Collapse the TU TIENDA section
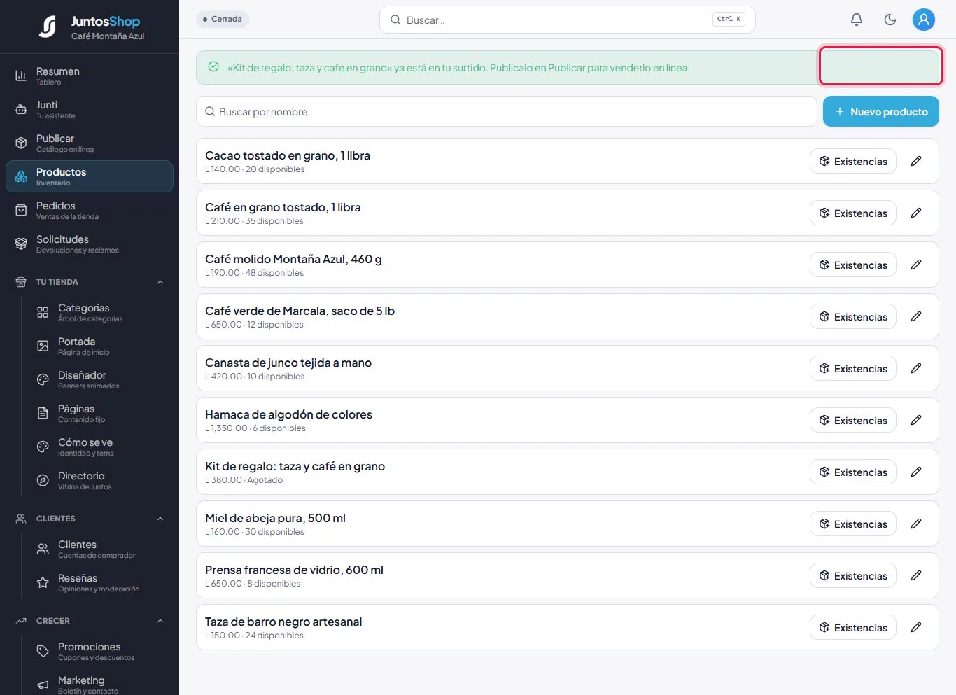Screen dimensions: 956x695 pyautogui.click(x=90, y=282)
